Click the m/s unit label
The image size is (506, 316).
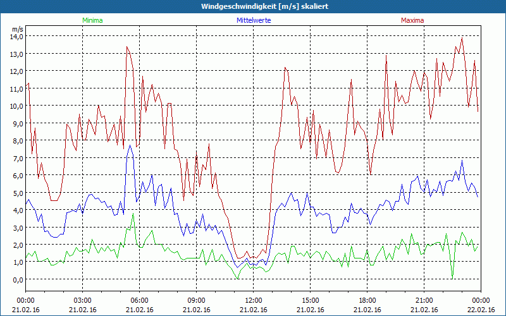click(x=17, y=28)
